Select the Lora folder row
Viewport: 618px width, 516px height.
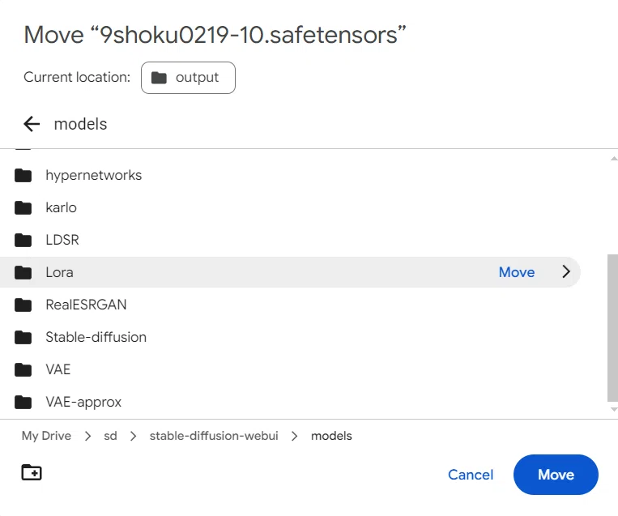(x=290, y=272)
